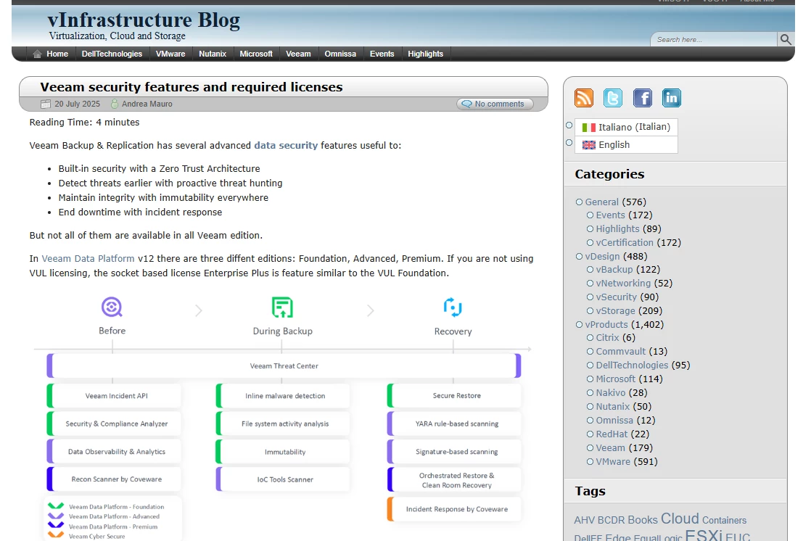This screenshot has width=811, height=541.
Task: Open the vInfrastructure Blog site title
Action: tap(144, 20)
